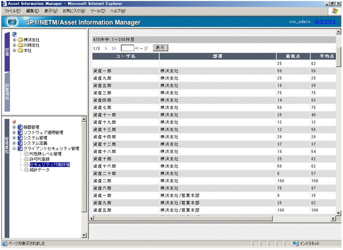
Task: Click the 機器管理 book icon
Action: click(20, 127)
